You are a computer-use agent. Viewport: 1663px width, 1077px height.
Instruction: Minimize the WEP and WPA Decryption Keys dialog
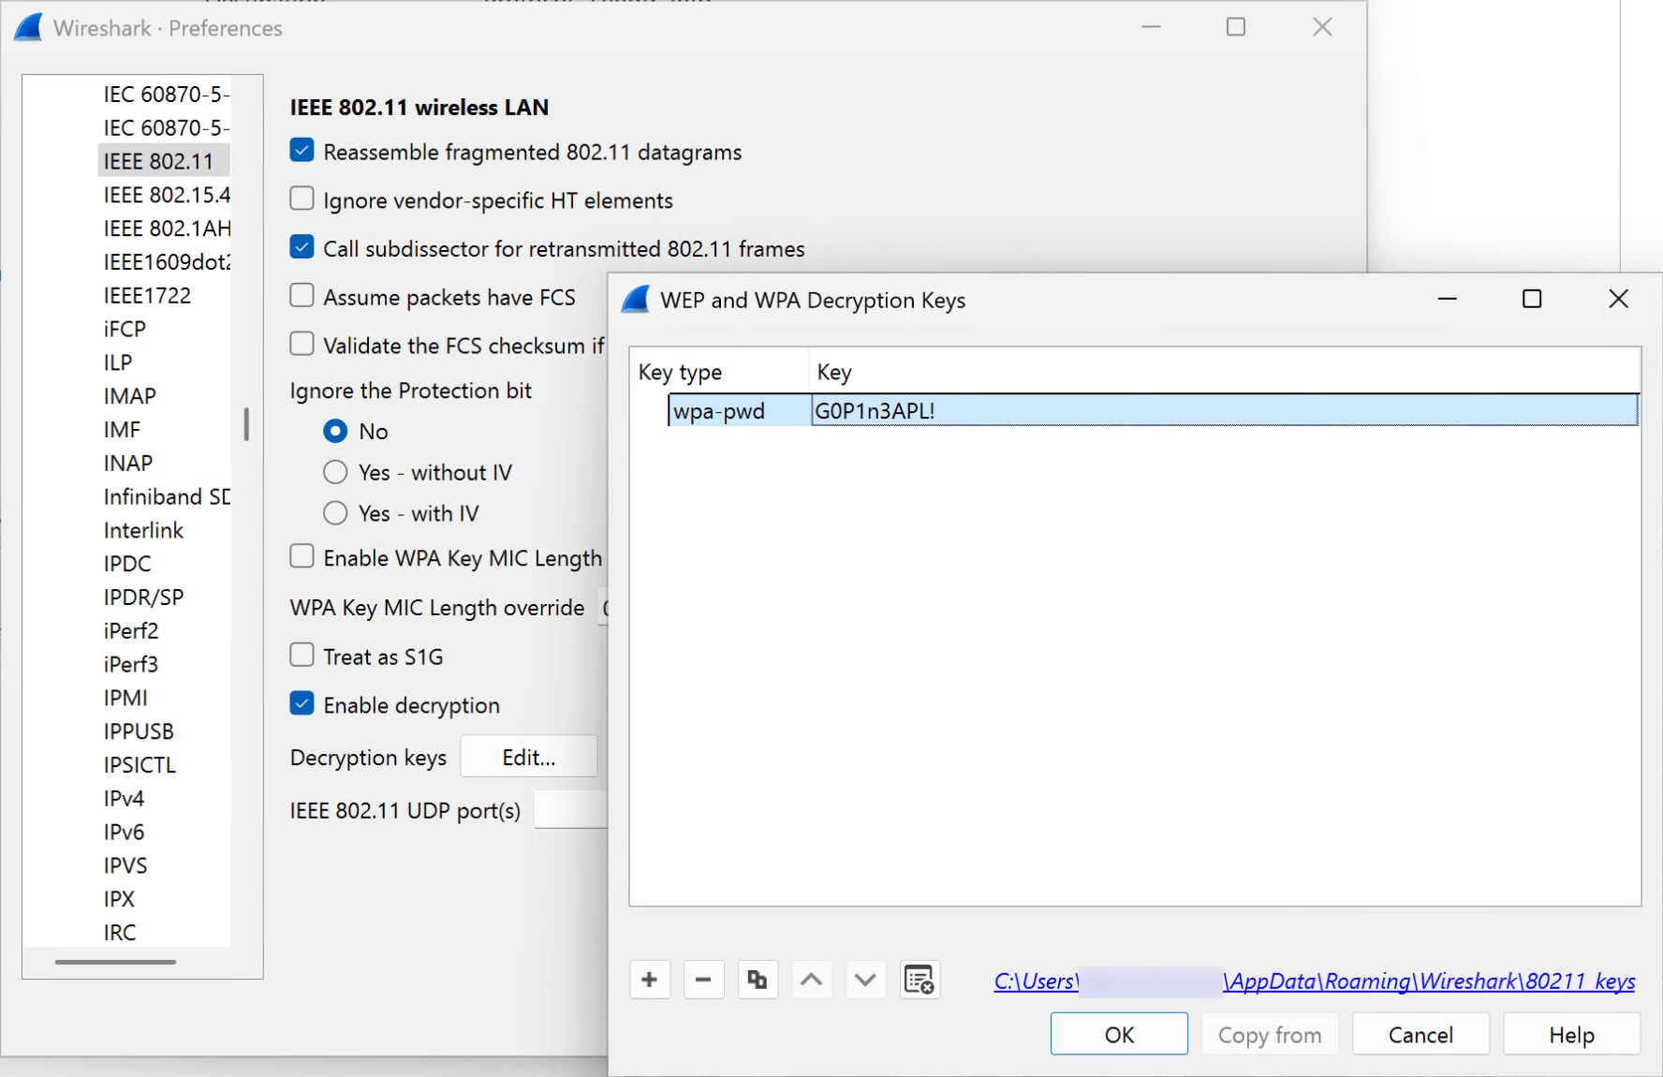(1447, 299)
